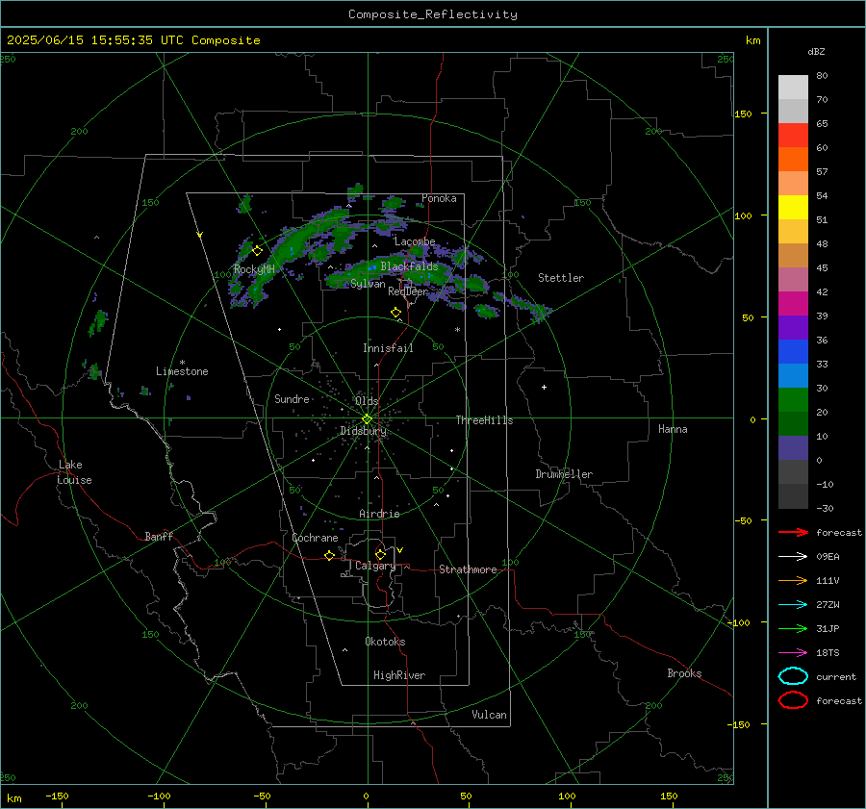Click the Ponoka town label

click(x=439, y=199)
